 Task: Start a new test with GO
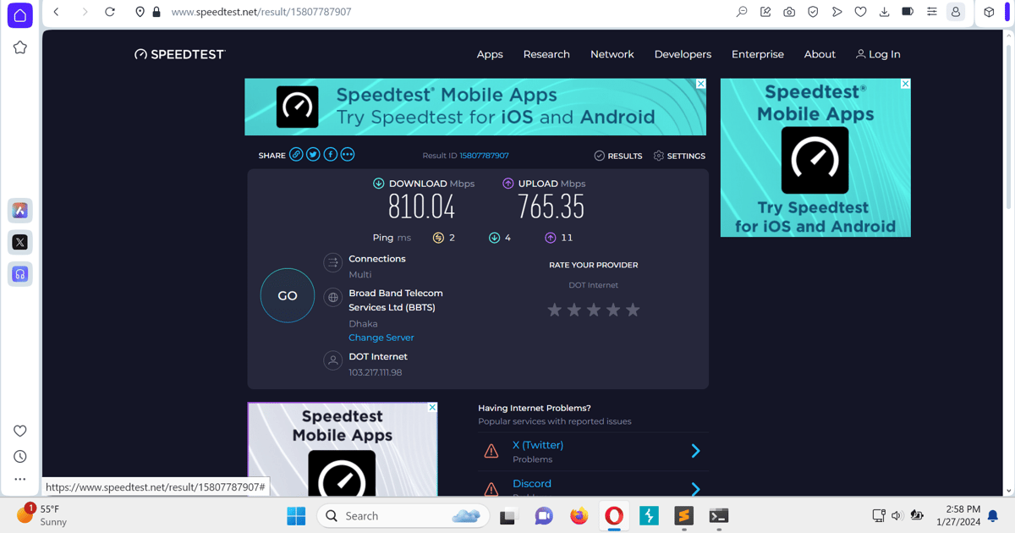(x=288, y=295)
